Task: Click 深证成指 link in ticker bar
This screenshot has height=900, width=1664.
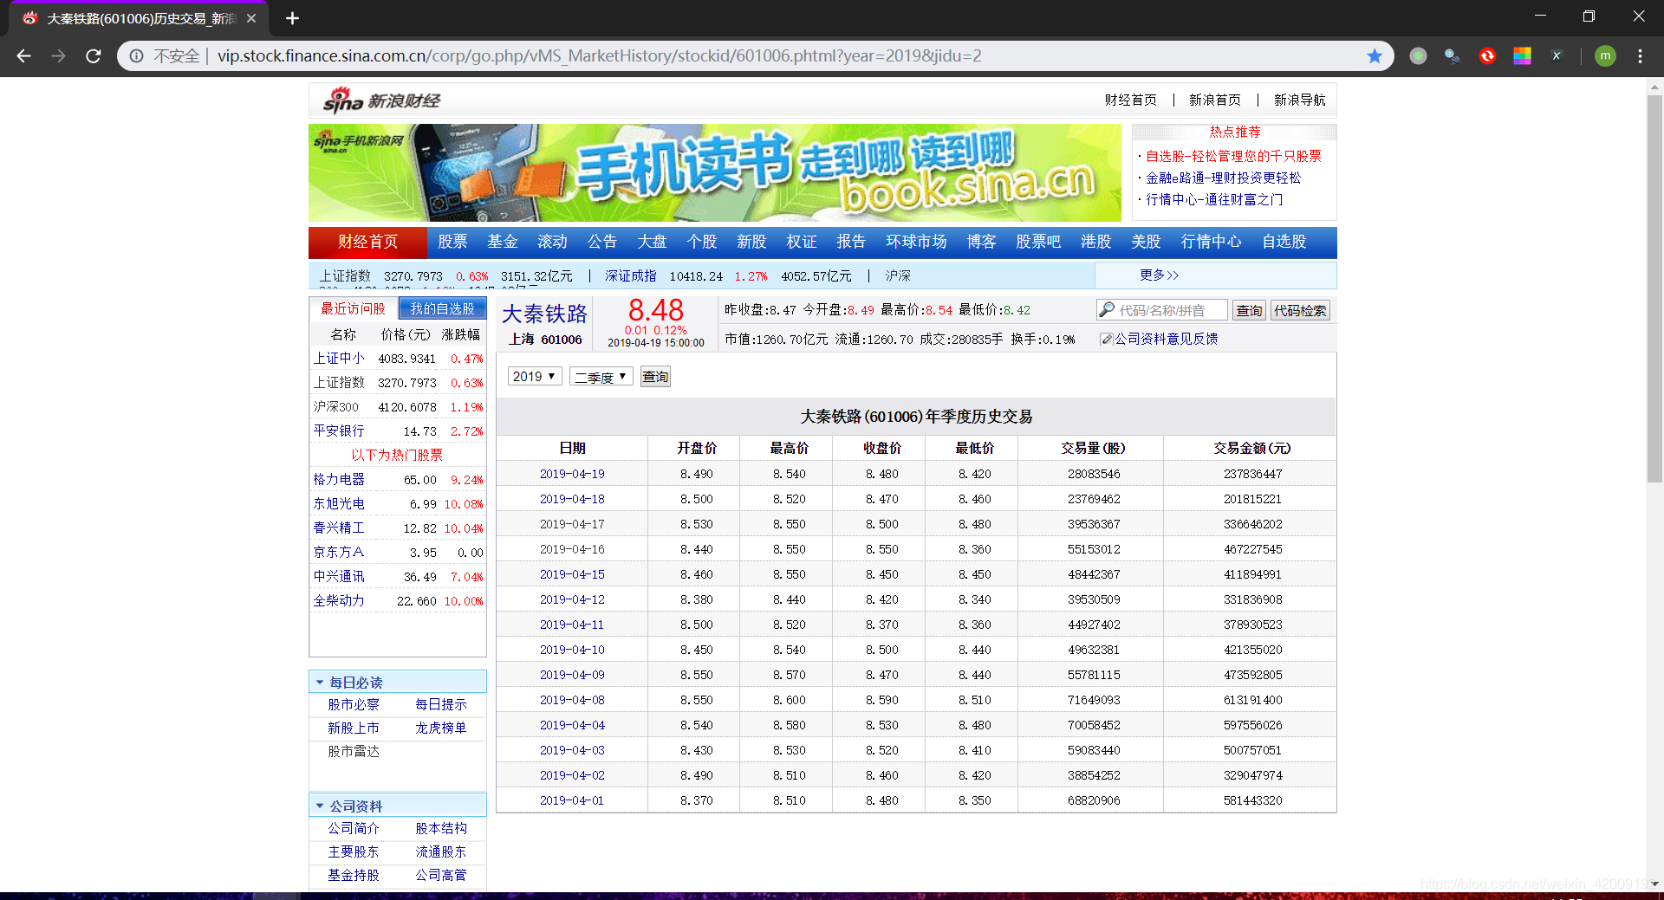Action: 630,276
